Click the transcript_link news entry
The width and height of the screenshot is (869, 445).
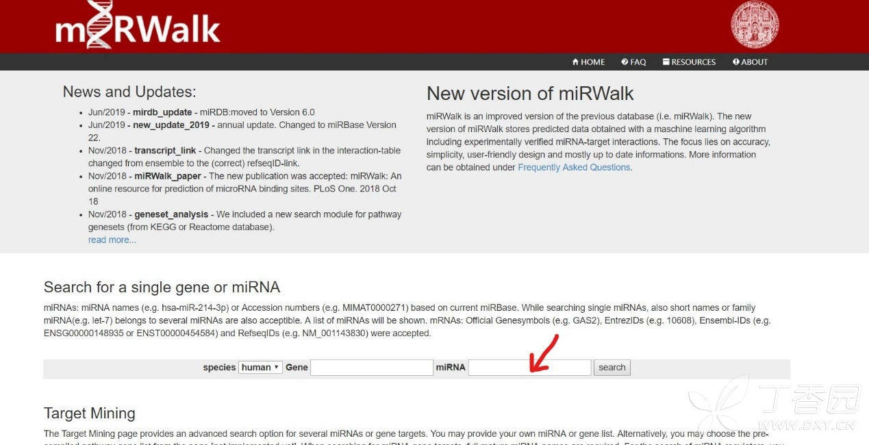click(165, 151)
